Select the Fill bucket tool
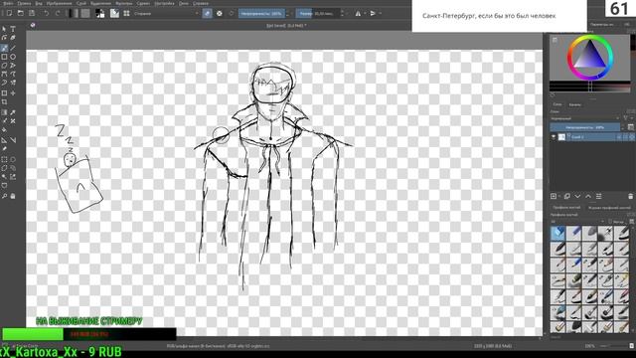 click(4, 130)
